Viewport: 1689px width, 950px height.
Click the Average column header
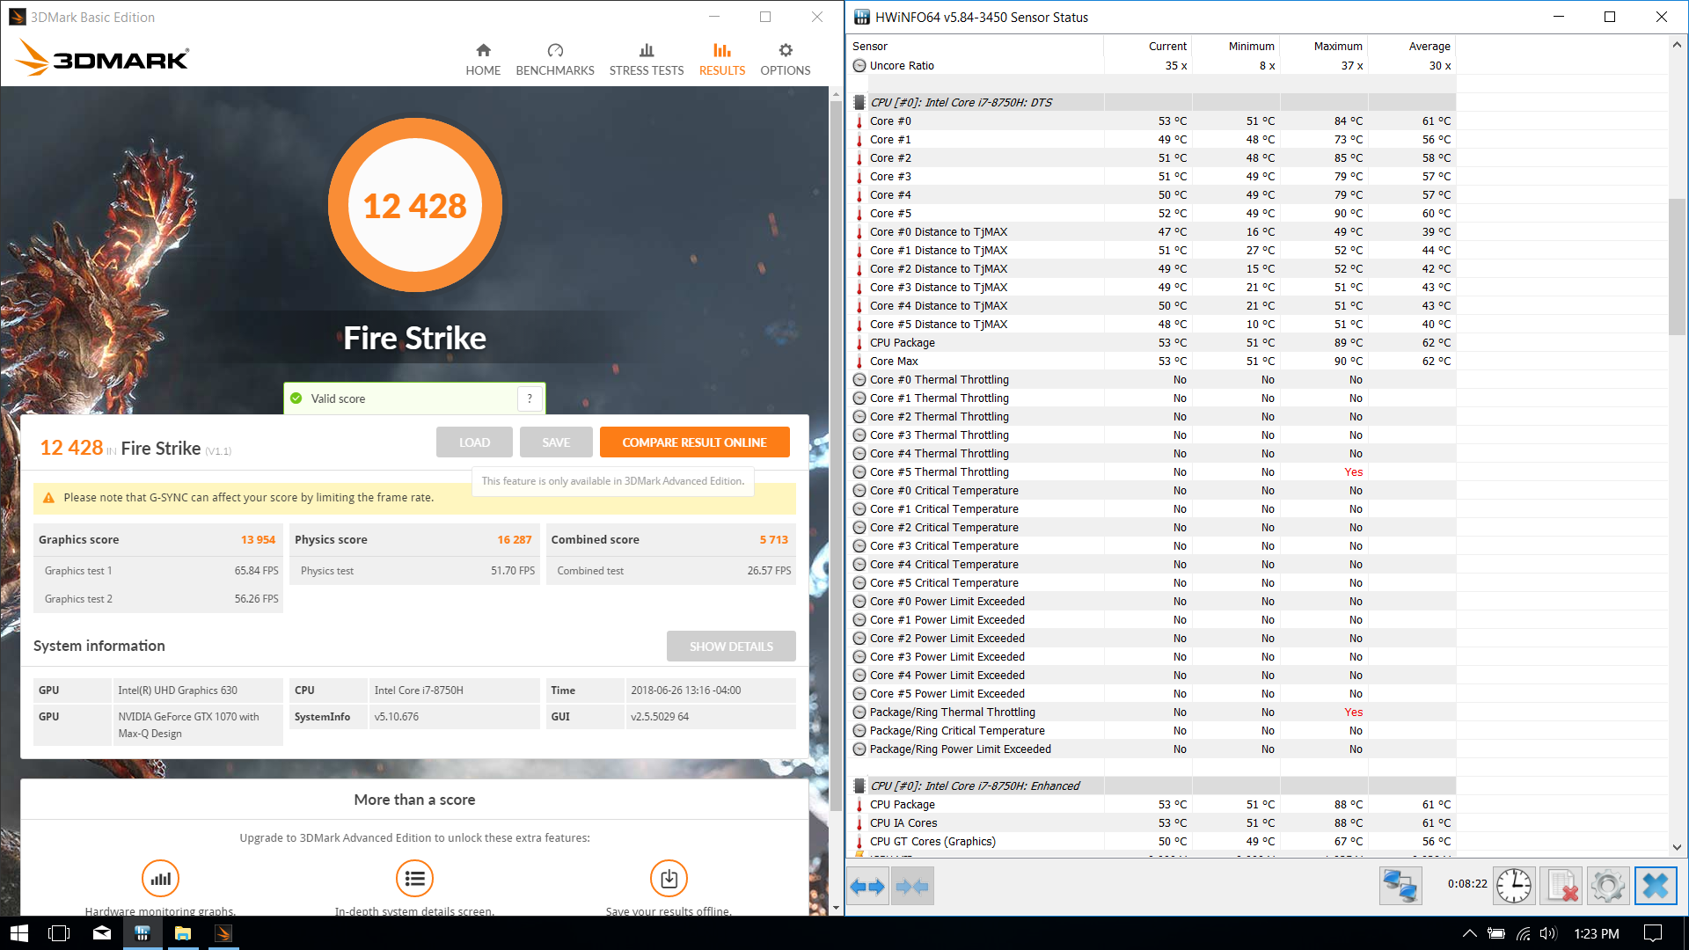coord(1429,47)
